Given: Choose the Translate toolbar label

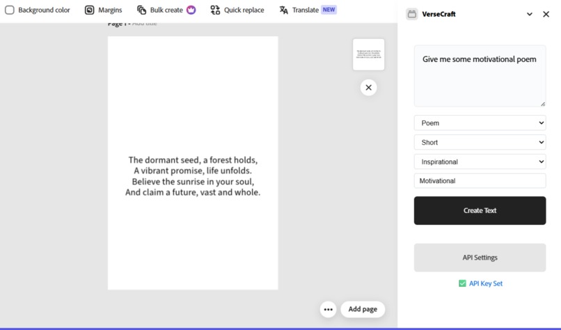Looking at the screenshot, I should pyautogui.click(x=305, y=10).
